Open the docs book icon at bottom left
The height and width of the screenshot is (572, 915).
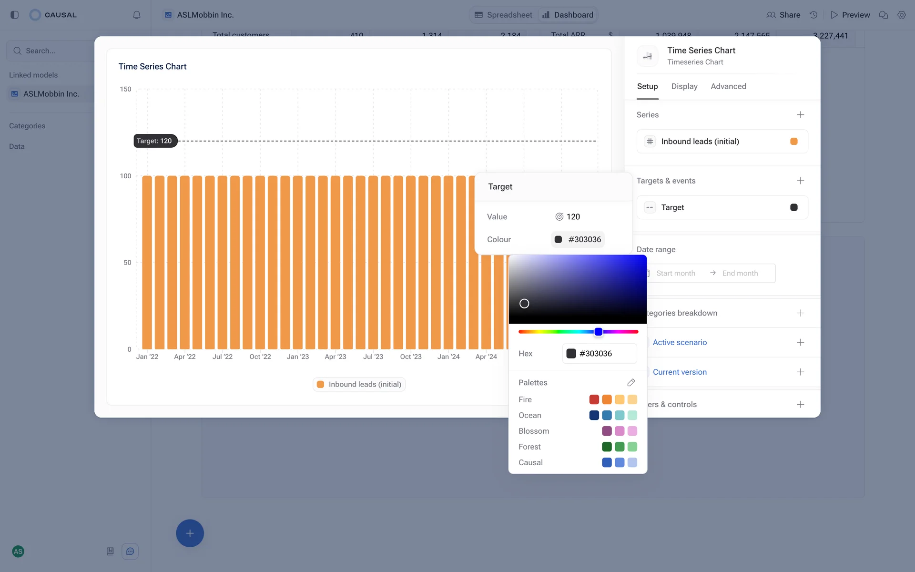click(110, 551)
